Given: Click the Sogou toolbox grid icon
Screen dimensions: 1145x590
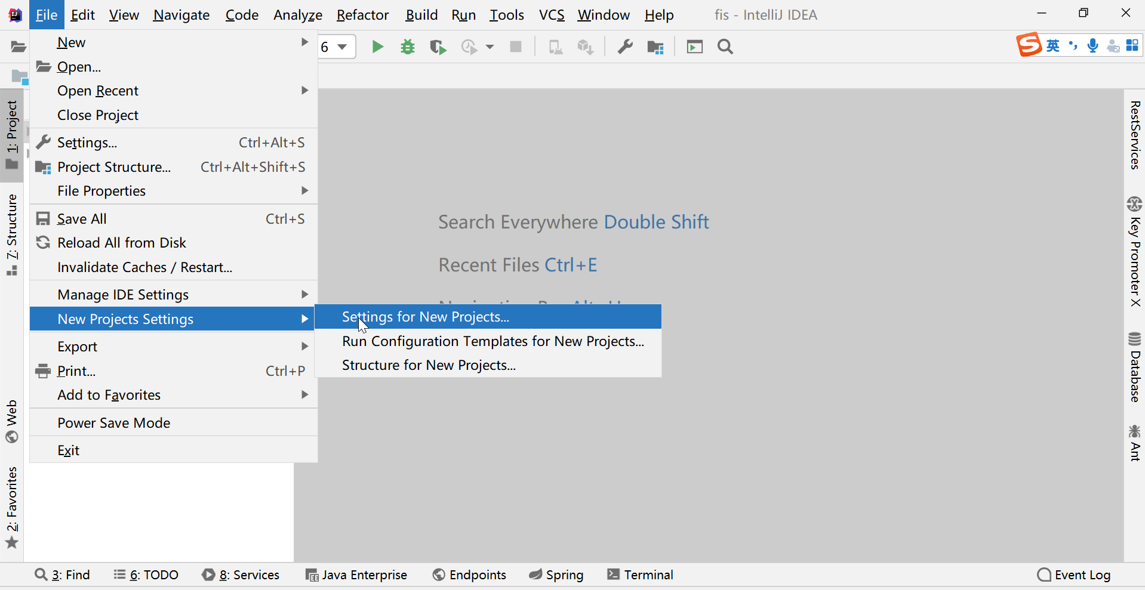Looking at the screenshot, I should [1132, 45].
